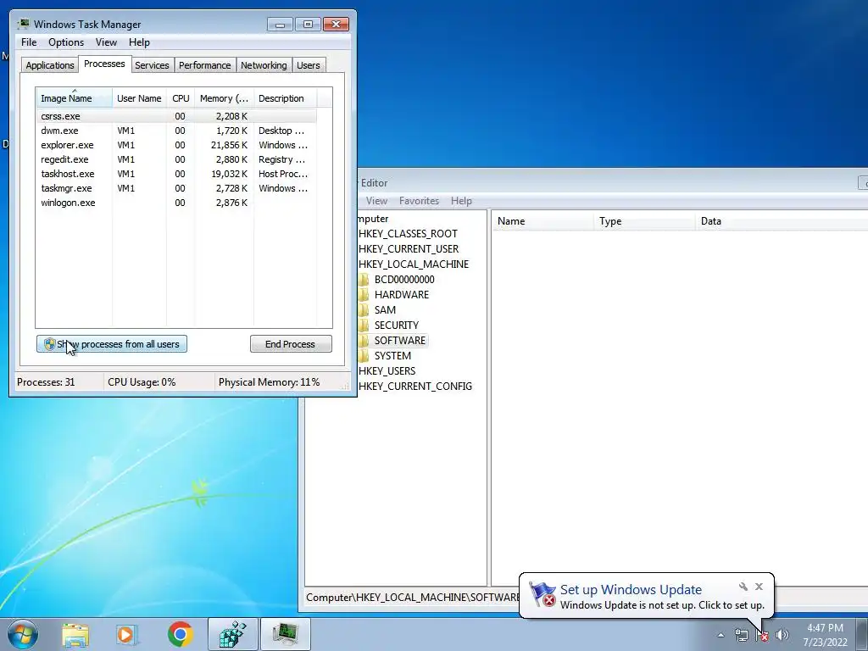Select the winlogon.exe process
The width and height of the screenshot is (868, 651).
(176, 203)
